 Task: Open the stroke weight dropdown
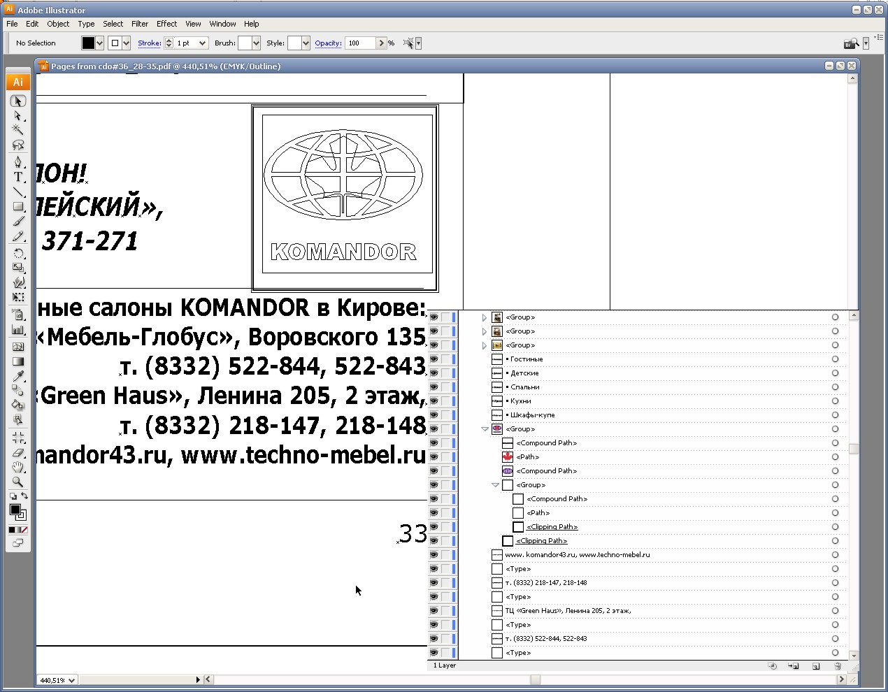click(x=203, y=43)
